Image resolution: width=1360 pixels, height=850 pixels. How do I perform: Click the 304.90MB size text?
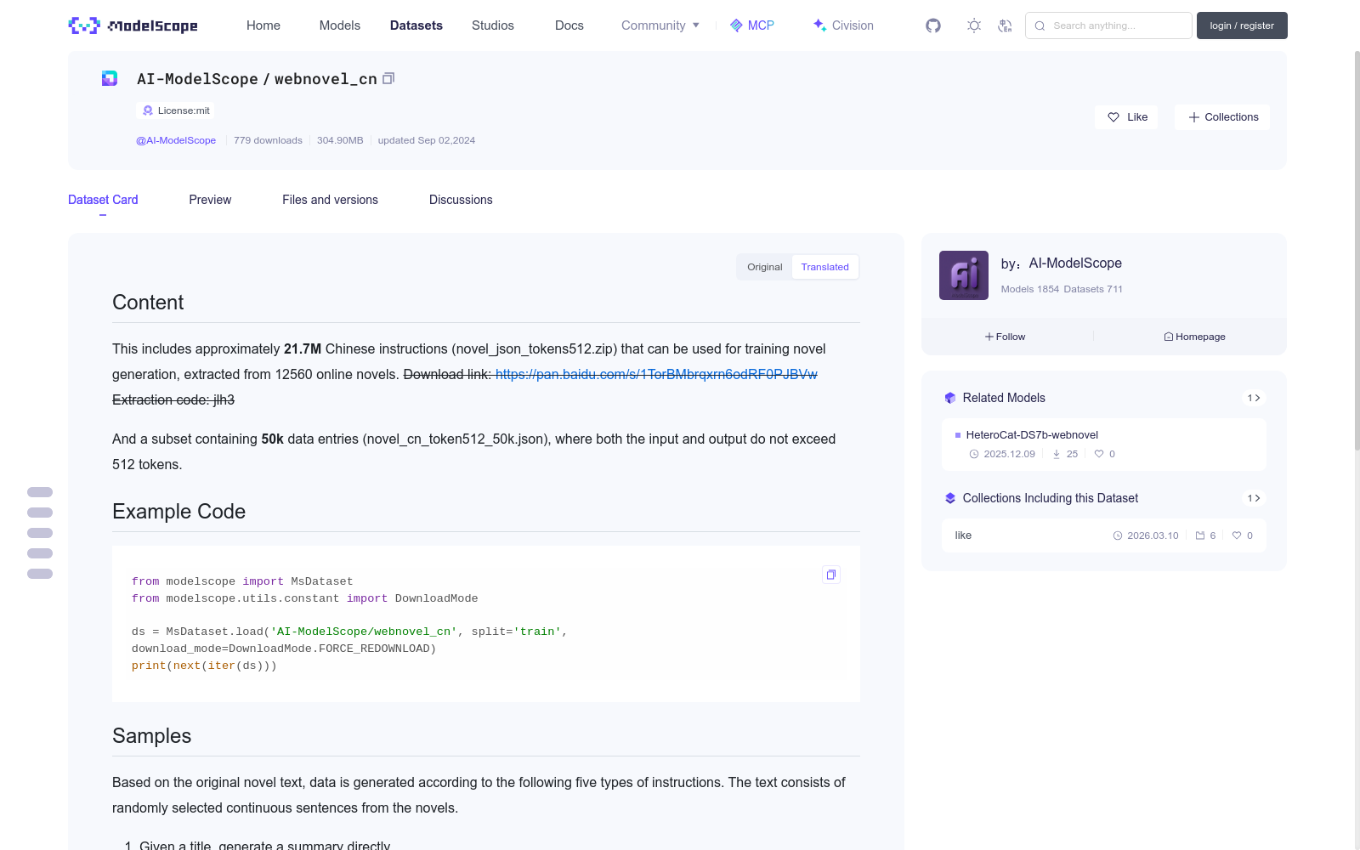pos(340,140)
